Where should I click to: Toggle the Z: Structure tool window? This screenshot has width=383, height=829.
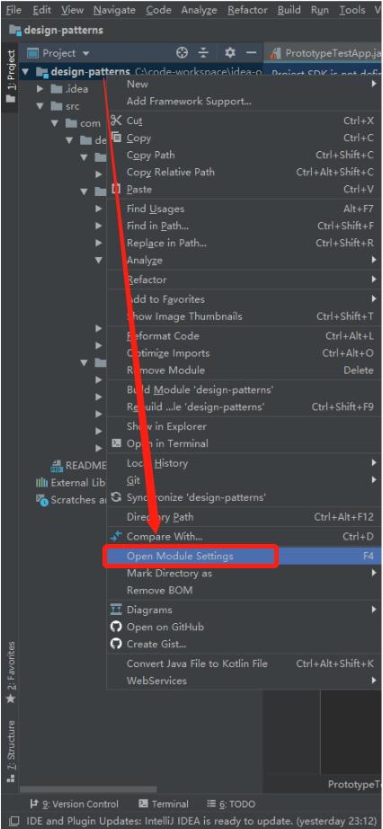10,752
